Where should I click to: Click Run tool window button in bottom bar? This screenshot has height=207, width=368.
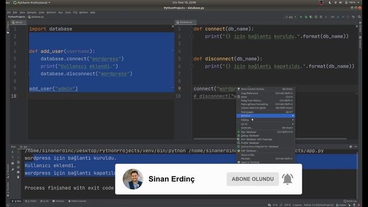coord(17,201)
